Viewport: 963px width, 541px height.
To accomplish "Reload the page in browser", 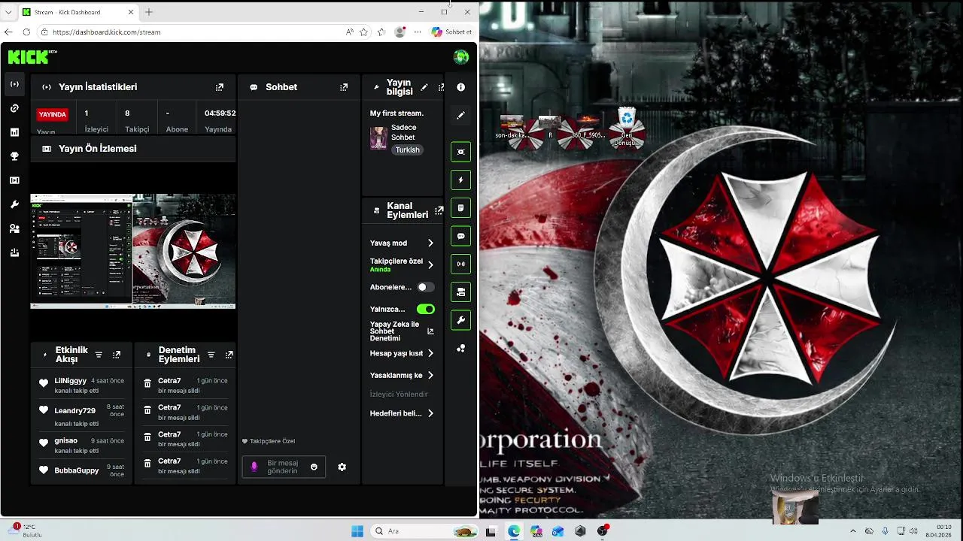I will point(26,32).
